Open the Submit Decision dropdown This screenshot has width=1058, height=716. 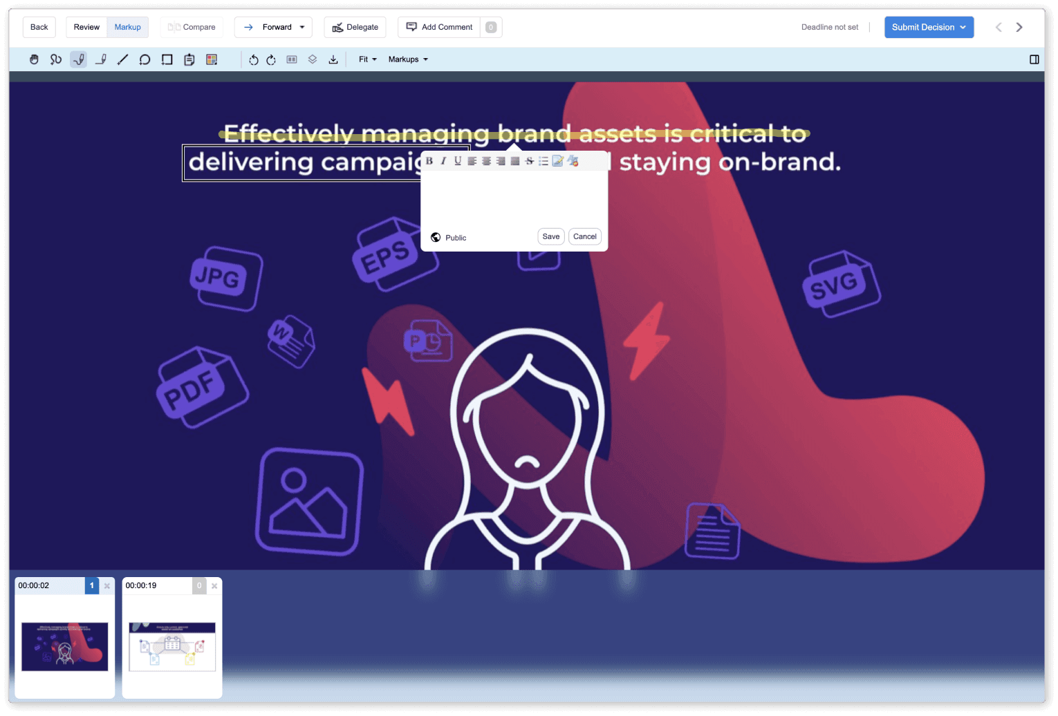click(x=929, y=27)
